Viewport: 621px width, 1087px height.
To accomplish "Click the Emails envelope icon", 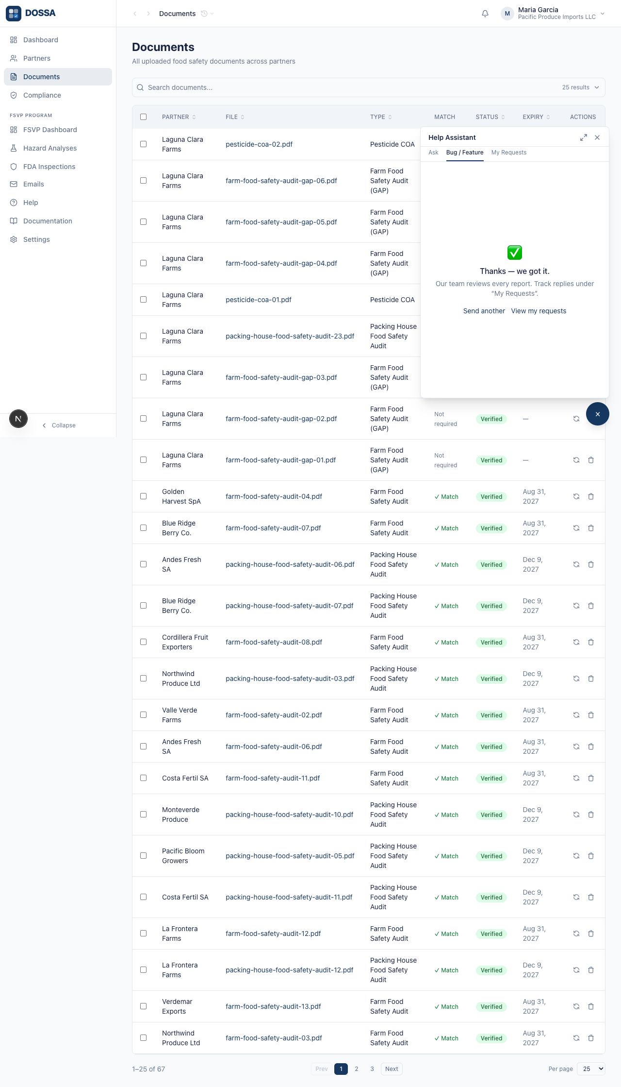I will point(14,184).
